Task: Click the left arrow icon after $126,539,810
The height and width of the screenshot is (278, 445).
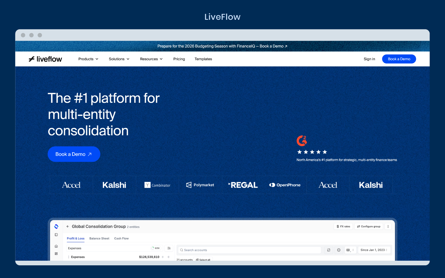Action: point(169,257)
